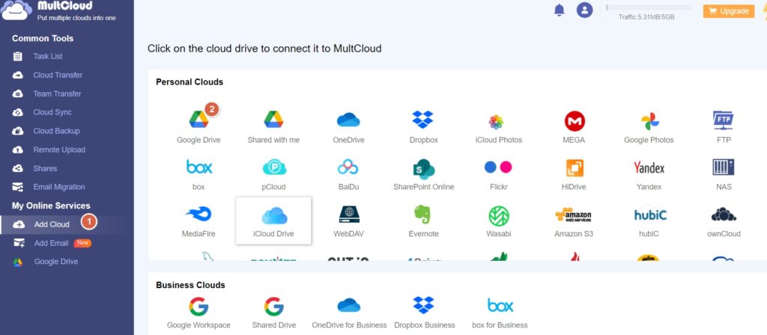767x335 pixels.
Task: Open the user account avatar menu
Action: point(584,10)
